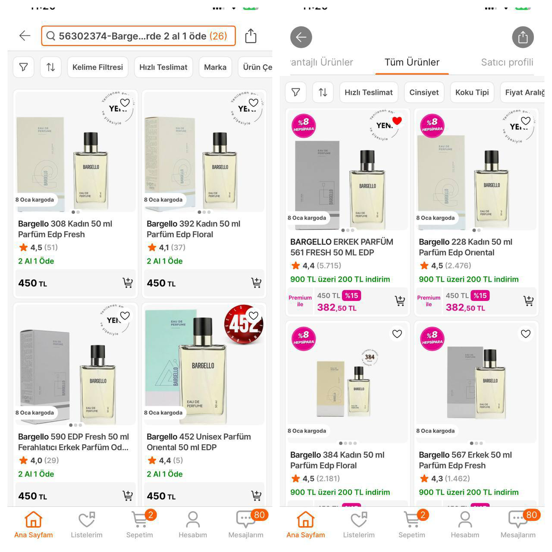Open Bargello 452 Unisex product image
The height and width of the screenshot is (552, 552).
[204, 364]
